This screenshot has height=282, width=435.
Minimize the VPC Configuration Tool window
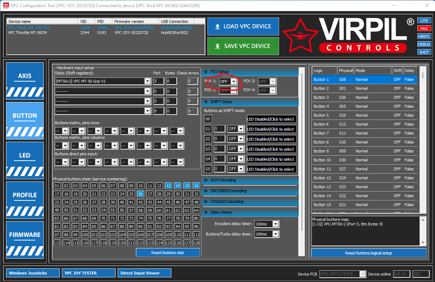(395, 5)
